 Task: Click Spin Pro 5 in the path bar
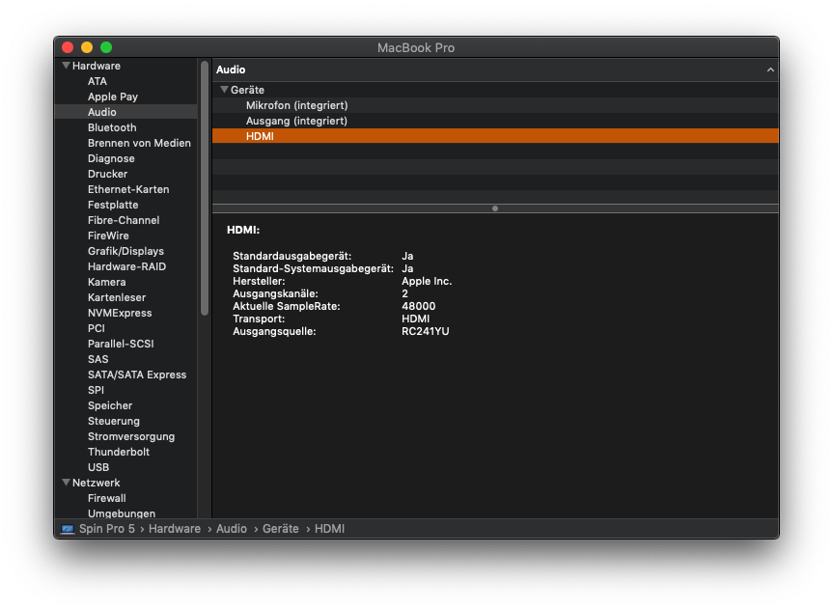pyautogui.click(x=107, y=529)
